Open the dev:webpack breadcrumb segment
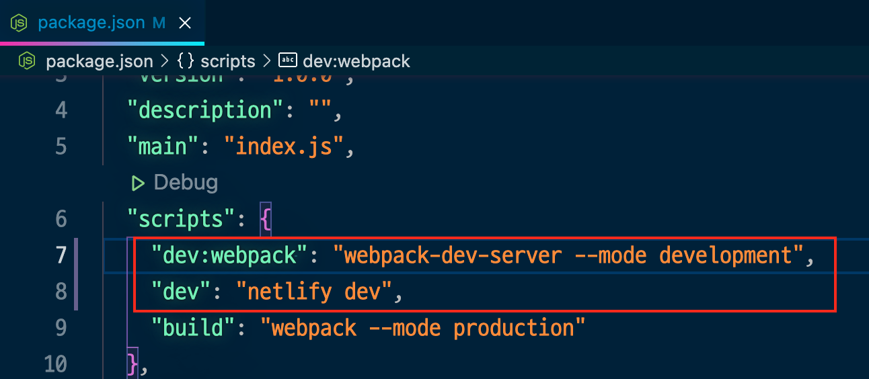Screen dimensions: 869x379 click(x=356, y=62)
